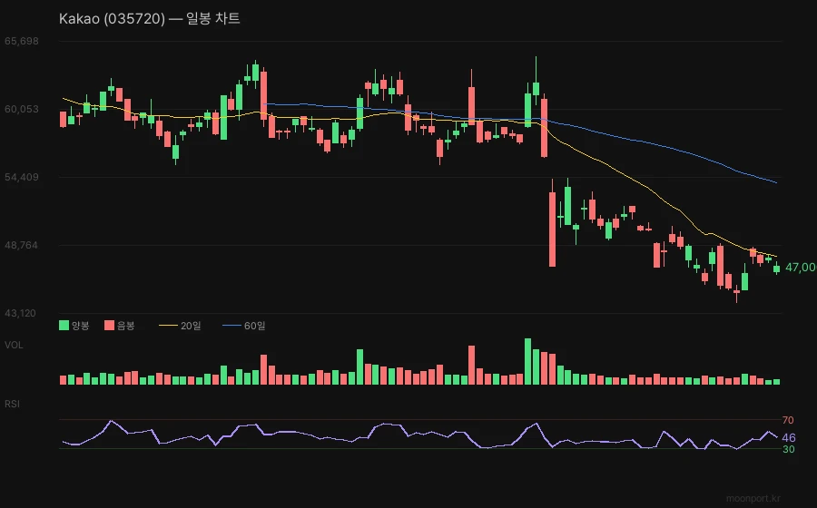Click the tallest green volume bar

click(x=527, y=361)
